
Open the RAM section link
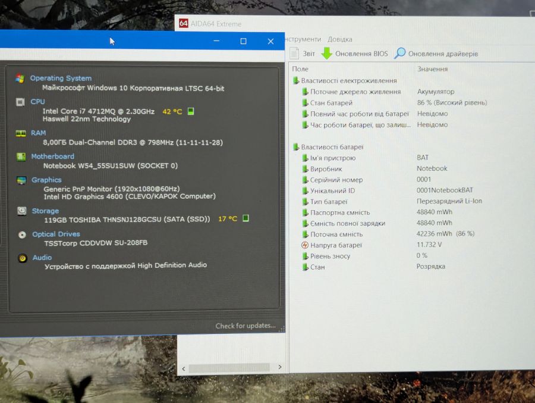coord(38,133)
